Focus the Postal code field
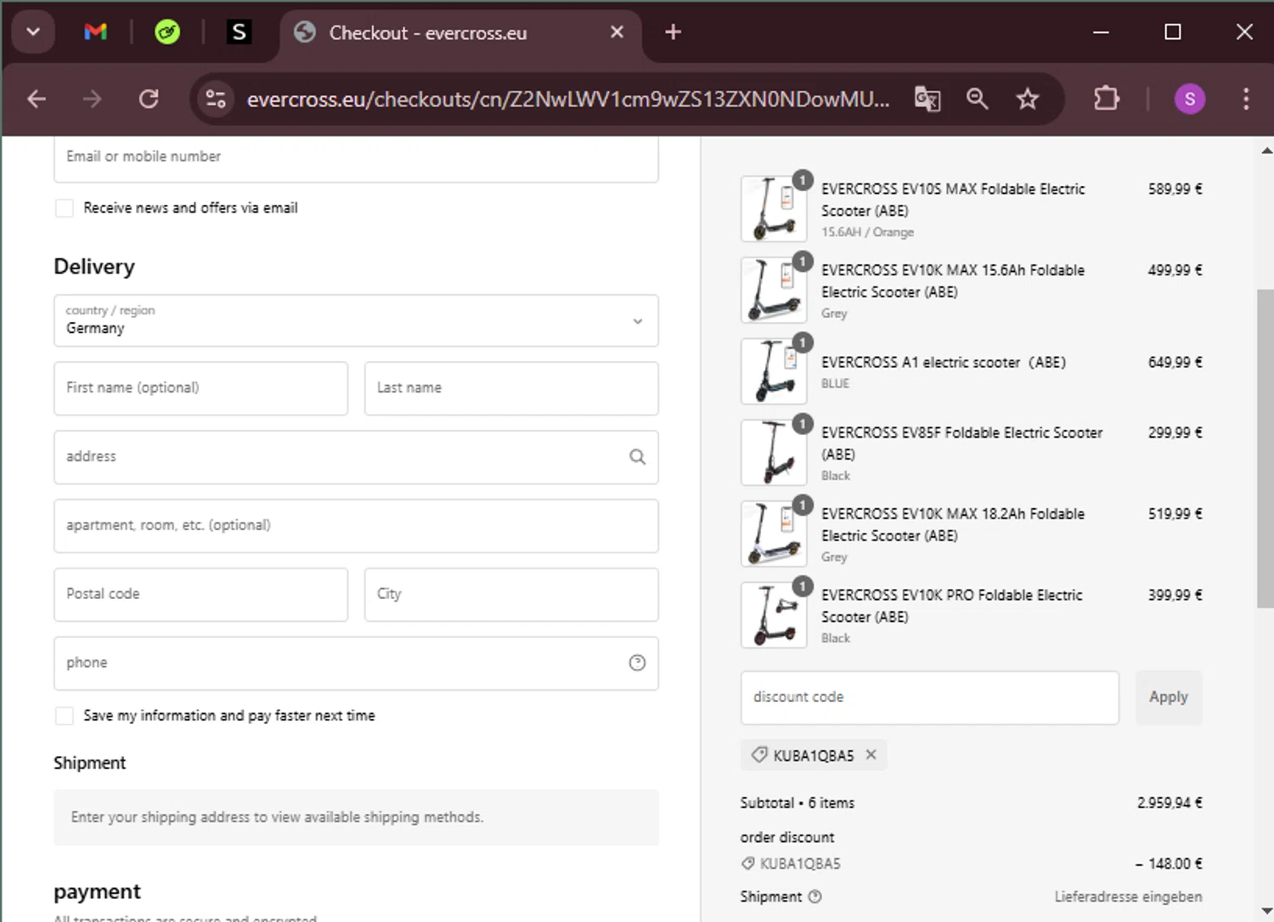Screen dimensions: 1274x922 [200, 595]
